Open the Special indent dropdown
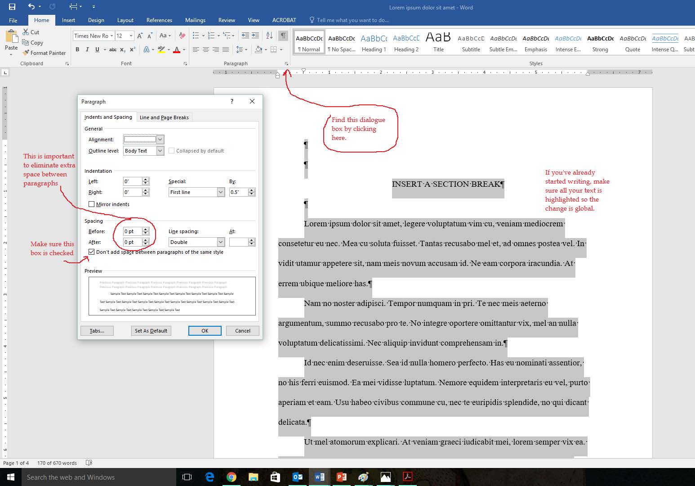This screenshot has height=486, width=695. pos(221,192)
